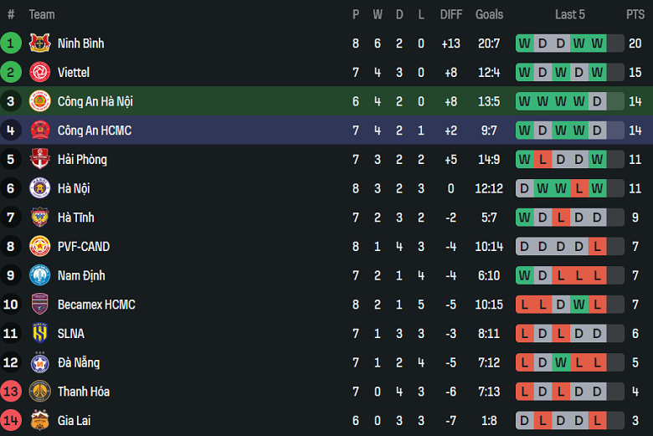Viewport: 653px width, 436px height.
Task: Click PVF-CAND team name
Action: [x=84, y=247]
